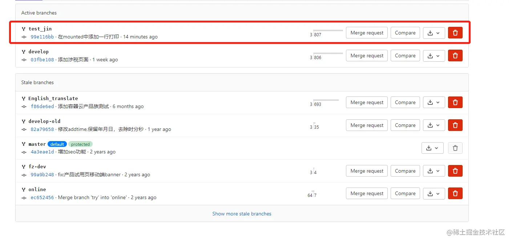
Task: Click the commit icon beside 99e116bb
Action: pyautogui.click(x=24, y=37)
